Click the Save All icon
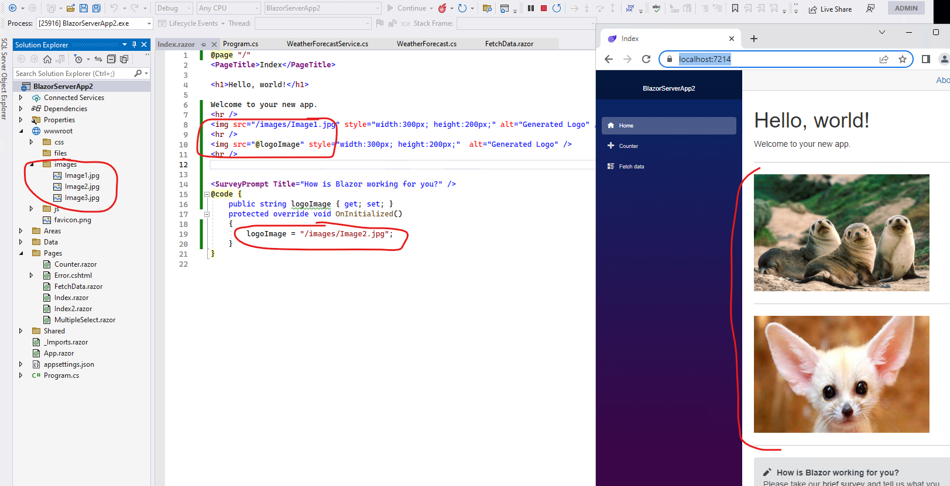950x486 pixels. click(97, 8)
